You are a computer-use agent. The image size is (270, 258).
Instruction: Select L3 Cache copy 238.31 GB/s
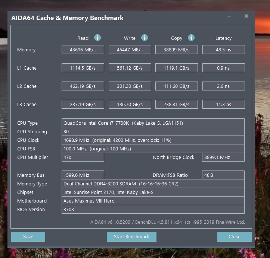click(x=177, y=104)
